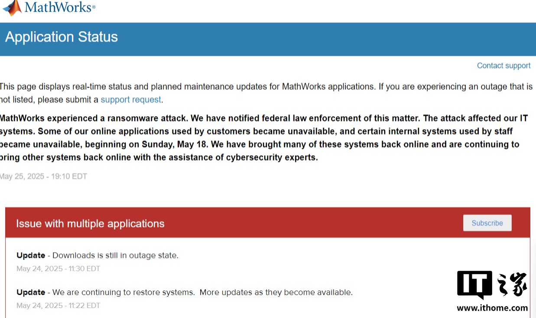Select the Downloads still in outage update
The width and height of the screenshot is (536, 318).
coord(97,255)
